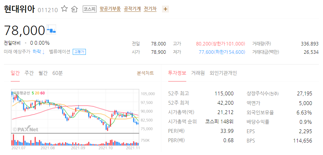Click the daily candlestick price chart
This screenshot has height=155, width=323.
click(x=75, y=111)
